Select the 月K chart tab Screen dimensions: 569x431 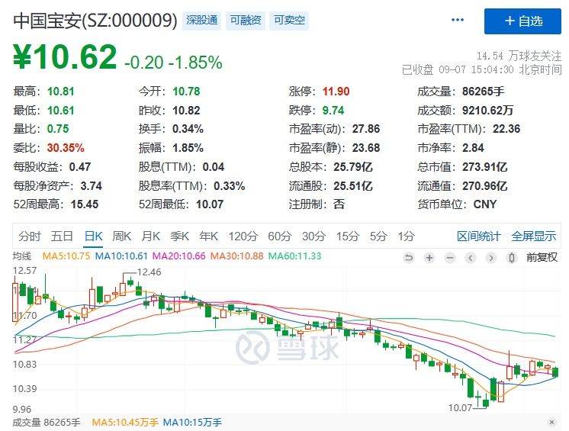(150, 236)
